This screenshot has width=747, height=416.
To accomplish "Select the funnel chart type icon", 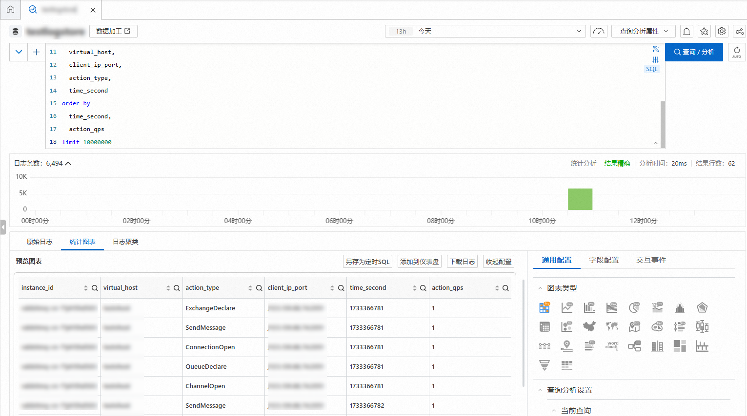I will tap(545, 365).
